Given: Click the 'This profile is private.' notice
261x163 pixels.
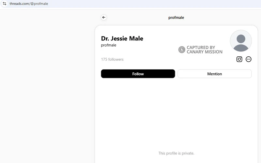Looking at the screenshot, I should point(176,153).
